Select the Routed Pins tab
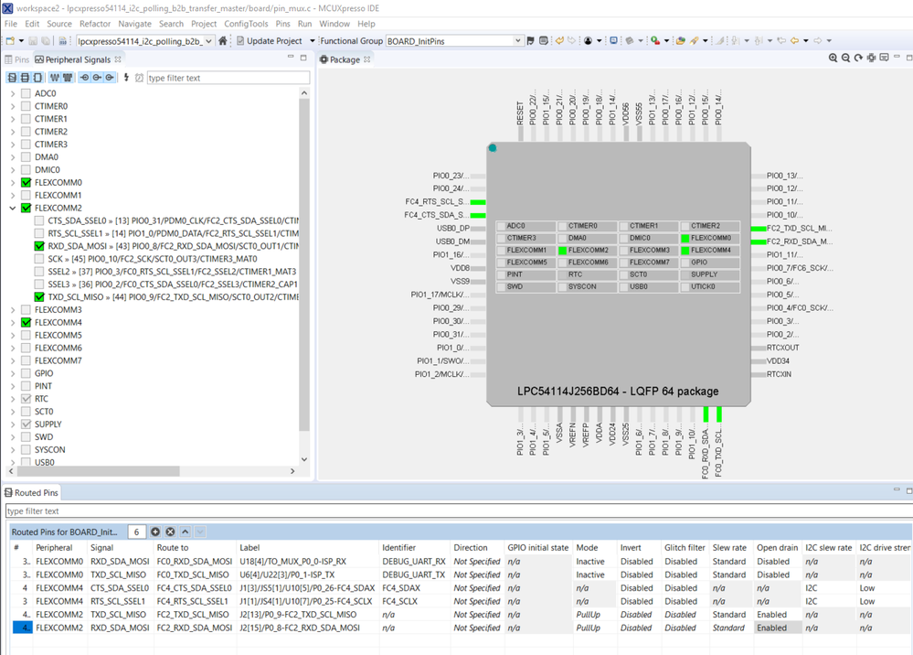The image size is (913, 655). coord(31,493)
